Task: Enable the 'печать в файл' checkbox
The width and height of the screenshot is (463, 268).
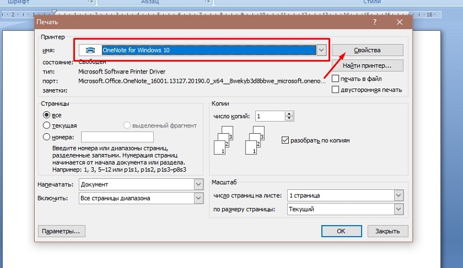Action: [x=336, y=79]
